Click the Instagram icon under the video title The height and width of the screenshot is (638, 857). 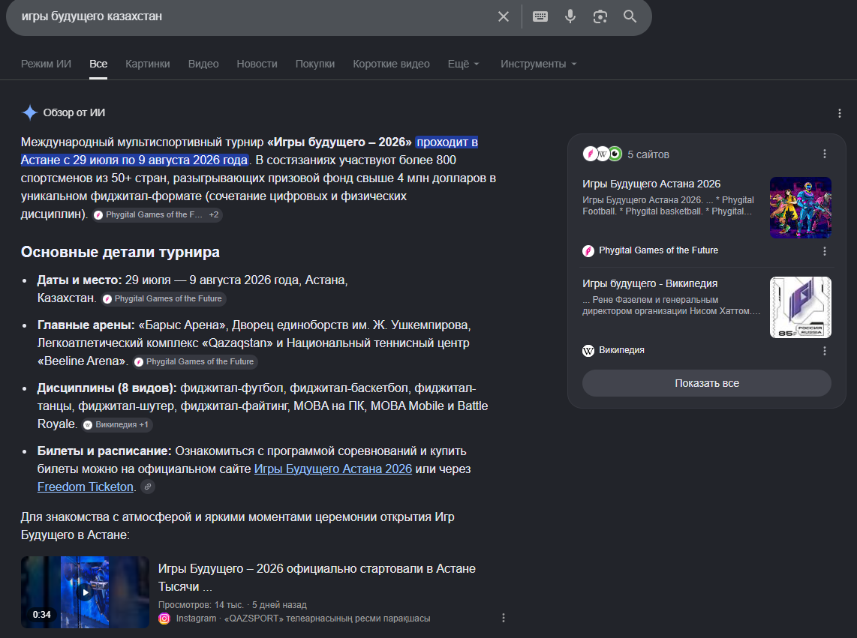click(164, 619)
